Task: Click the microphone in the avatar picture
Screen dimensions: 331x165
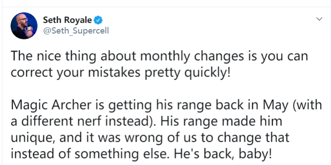Action: click(x=29, y=28)
